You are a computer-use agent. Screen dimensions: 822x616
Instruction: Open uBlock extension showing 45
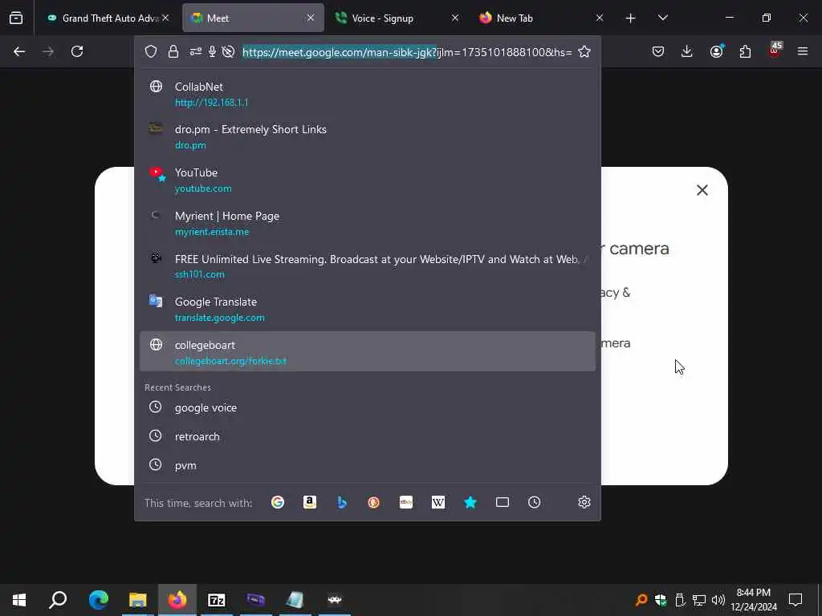click(x=775, y=51)
